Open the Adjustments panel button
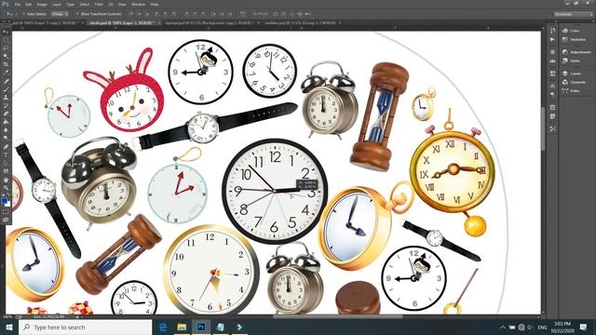The height and width of the screenshot is (335, 596). pyautogui.click(x=576, y=52)
